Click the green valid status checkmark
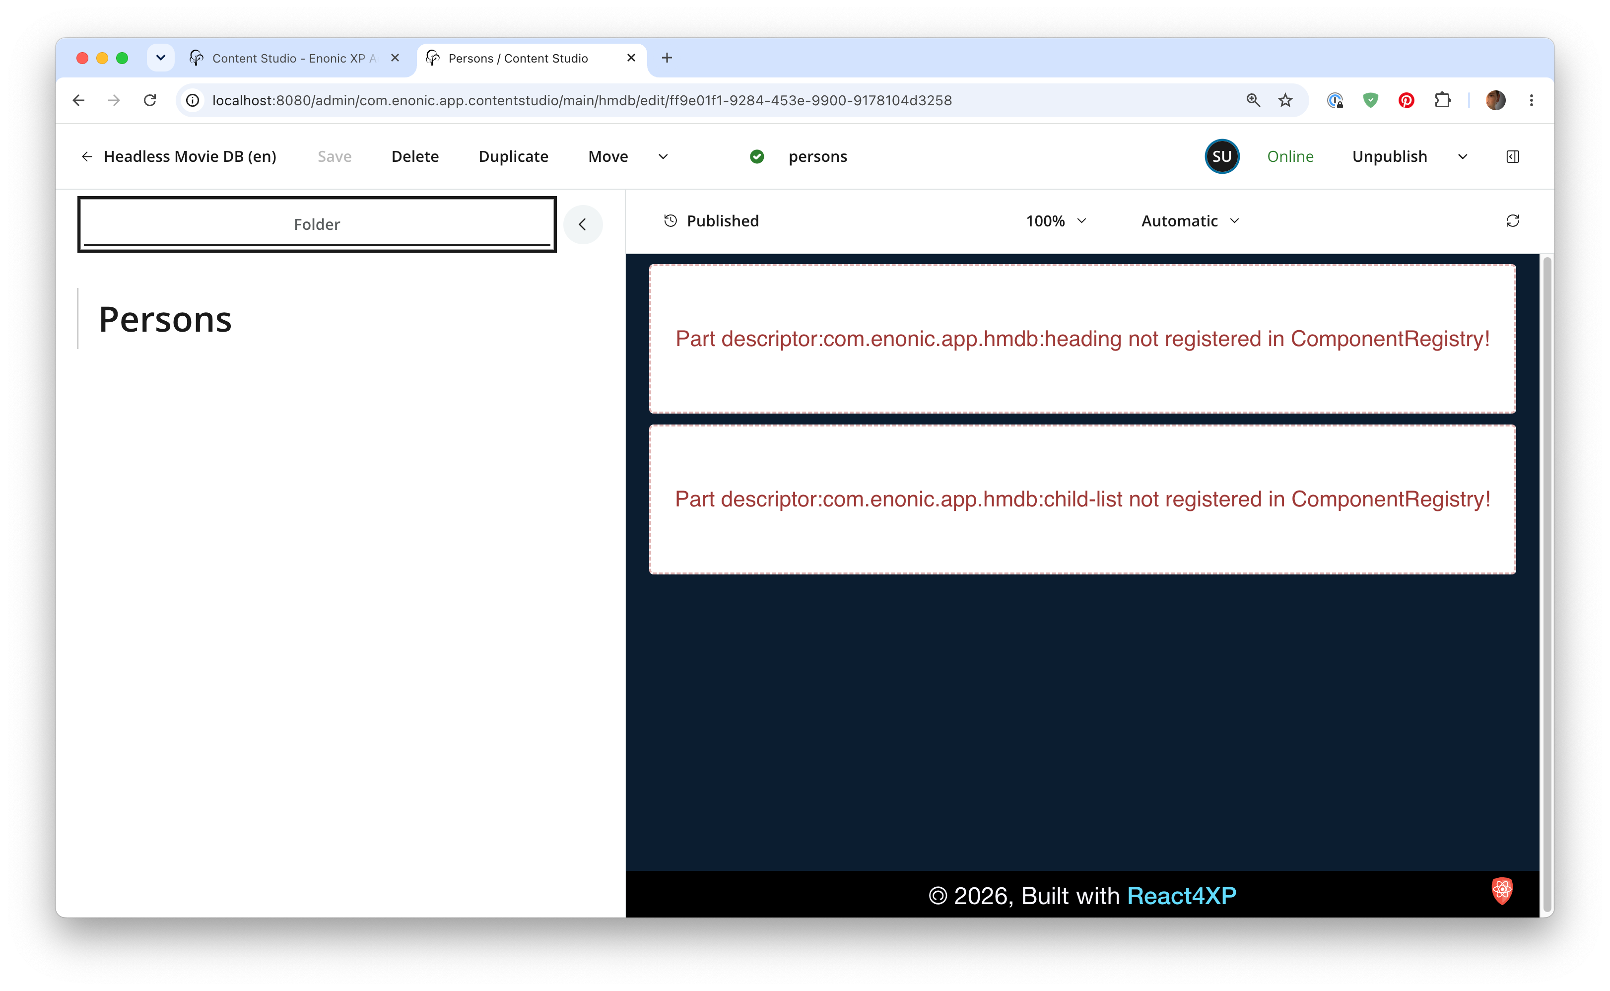 (x=756, y=157)
